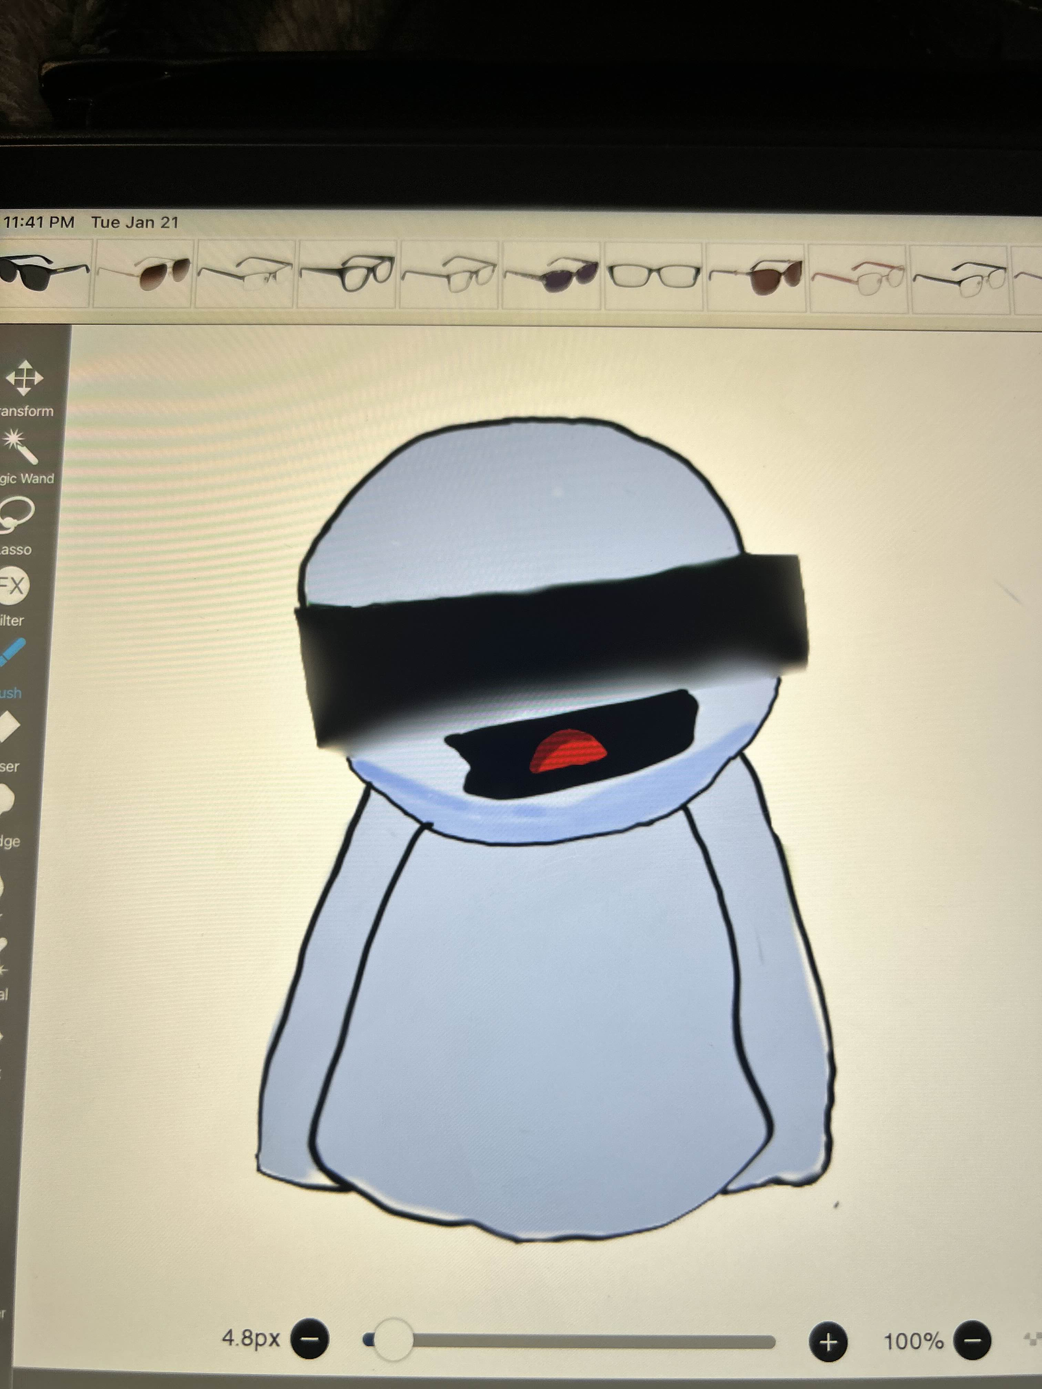Click the middle of the thickness slider track
The width and height of the screenshot is (1042, 1389).
coord(569,1341)
